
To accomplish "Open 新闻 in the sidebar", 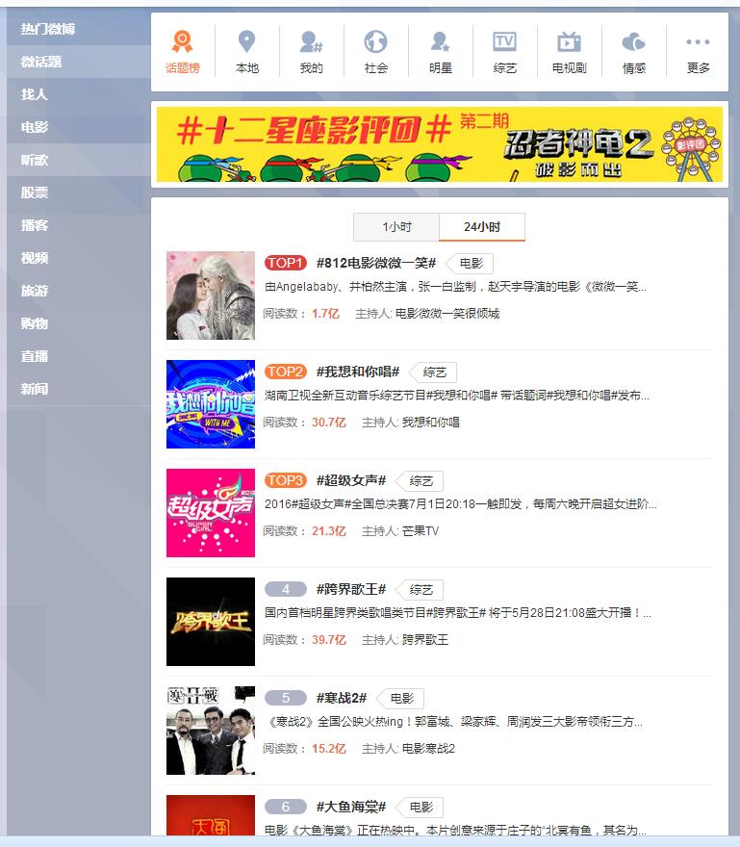I will pos(35,389).
